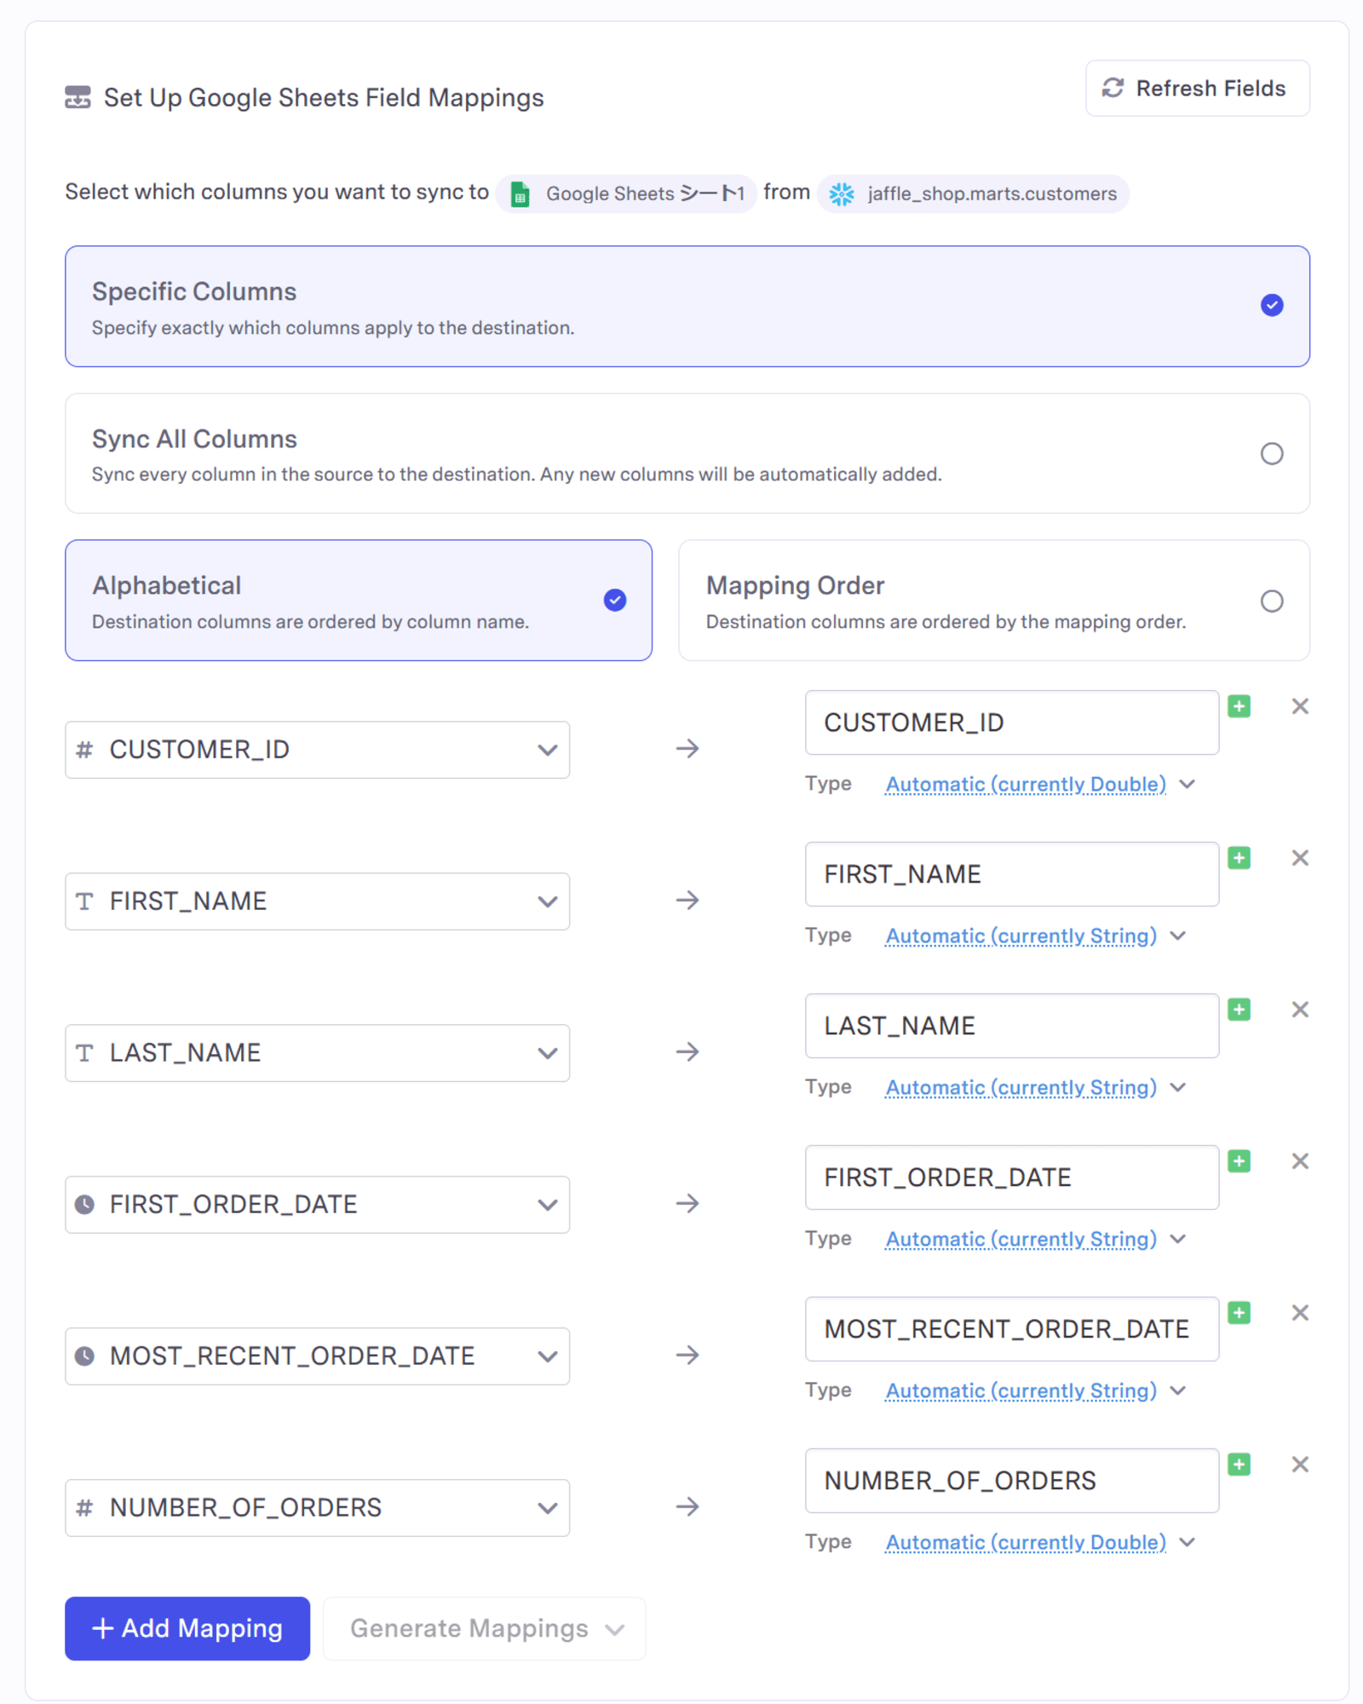Open the MOST_RECENT_ORDER_DATE source dropdown
1363x1704 pixels.
click(x=317, y=1356)
